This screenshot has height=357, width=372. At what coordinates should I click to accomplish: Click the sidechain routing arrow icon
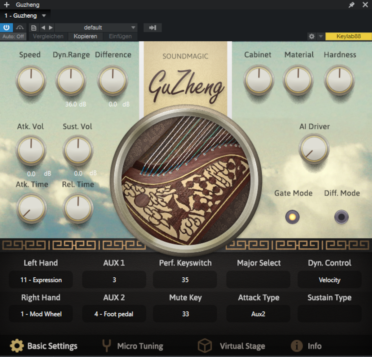153,28
